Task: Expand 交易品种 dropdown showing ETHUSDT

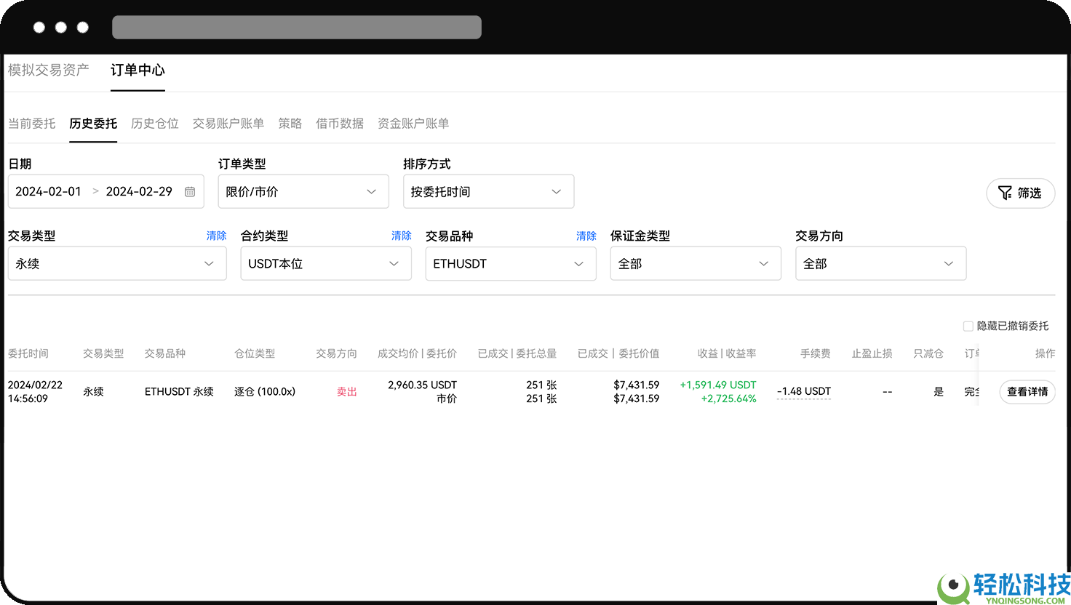Action: point(511,263)
